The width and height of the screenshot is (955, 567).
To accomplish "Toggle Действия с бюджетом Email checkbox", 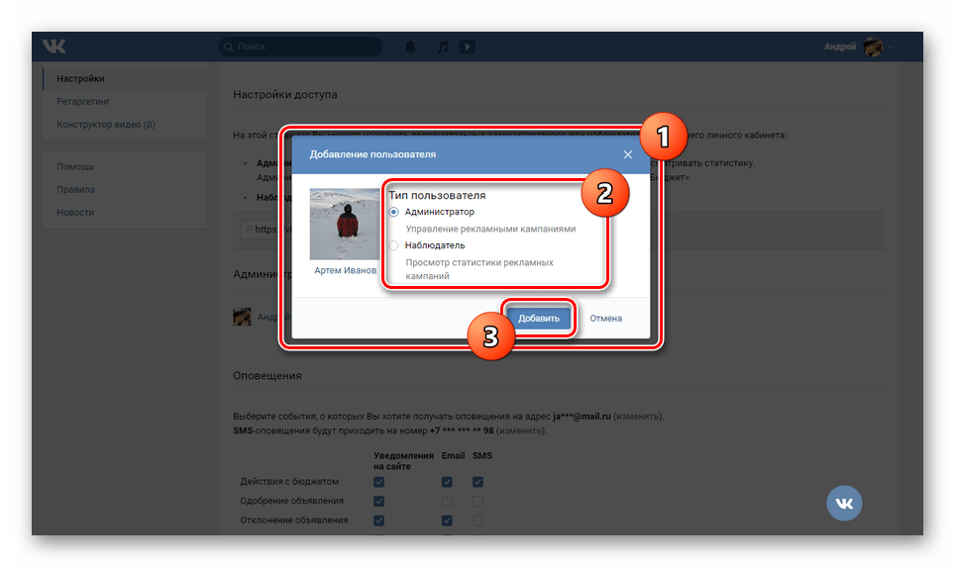I will (x=447, y=482).
